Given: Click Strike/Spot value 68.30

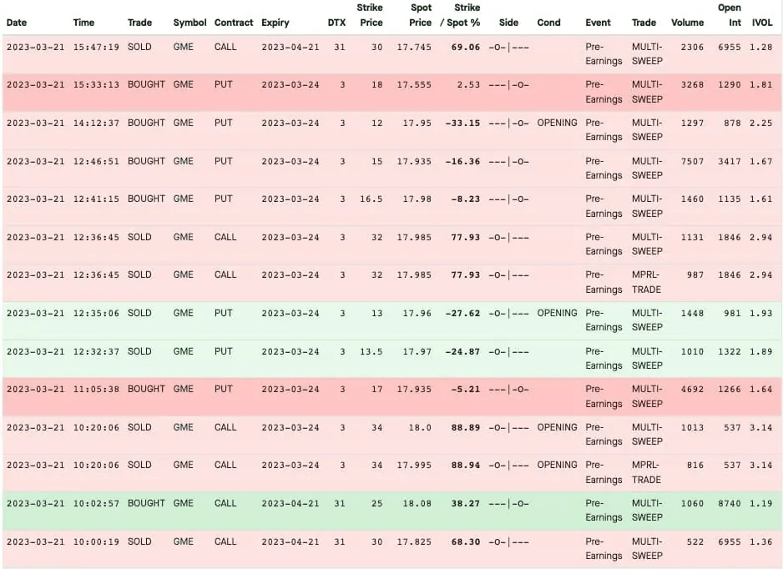Looking at the screenshot, I should click(466, 541).
